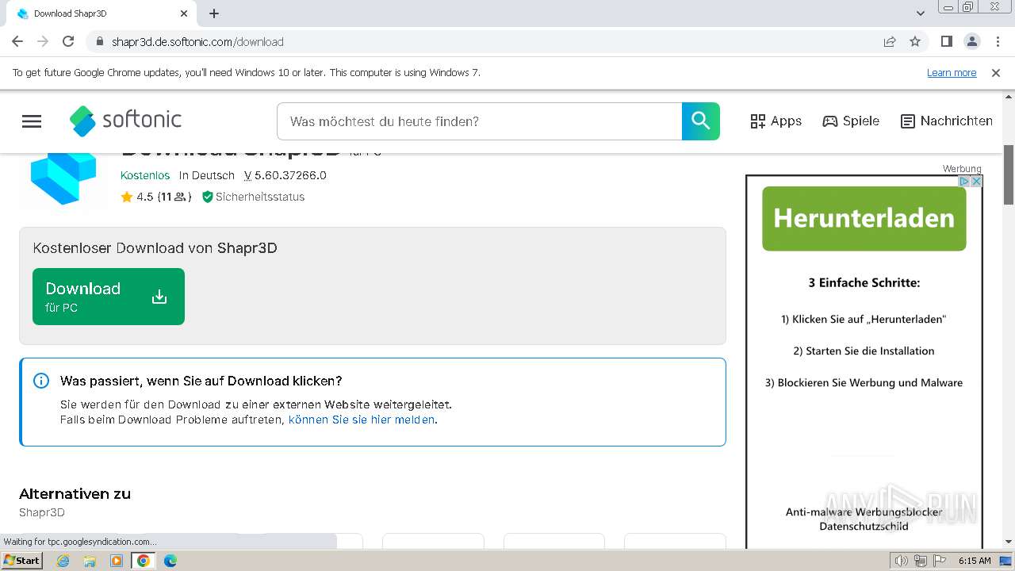Click the 6:15 AM clock
Image resolution: width=1015 pixels, height=571 pixels.
pos(975,561)
